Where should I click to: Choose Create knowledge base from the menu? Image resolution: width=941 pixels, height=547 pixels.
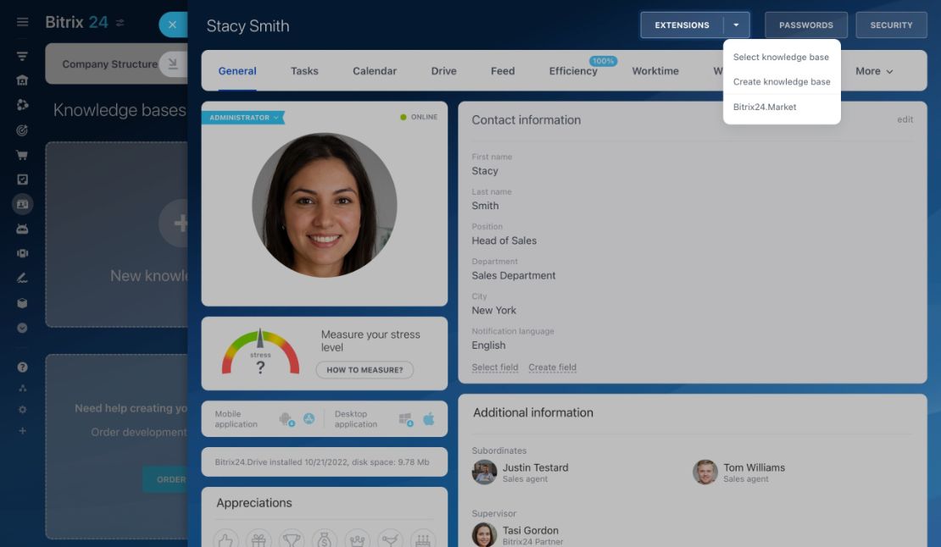pos(782,81)
